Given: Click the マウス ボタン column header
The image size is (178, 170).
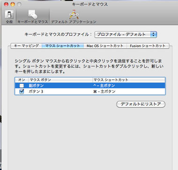Looking at the screenshot, I should (60, 80).
